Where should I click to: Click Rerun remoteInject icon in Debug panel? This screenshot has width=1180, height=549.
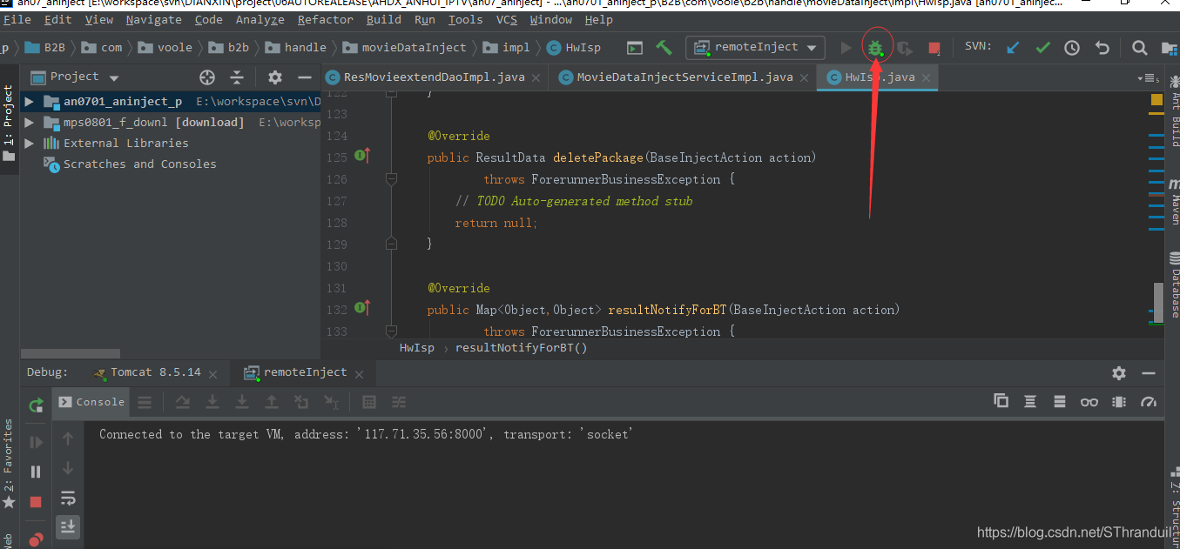click(36, 405)
